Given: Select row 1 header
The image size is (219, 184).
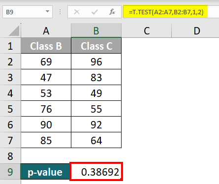Looking at the screenshot, I should click(x=10, y=46).
